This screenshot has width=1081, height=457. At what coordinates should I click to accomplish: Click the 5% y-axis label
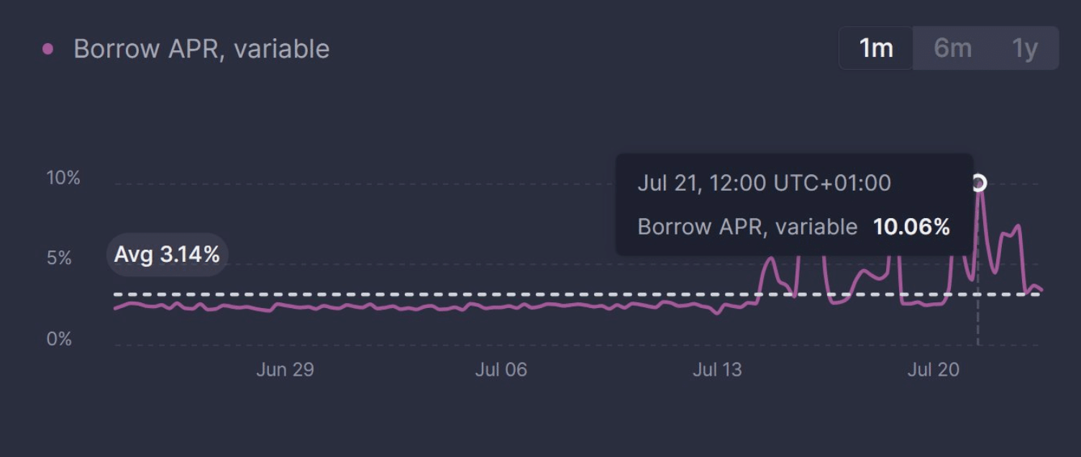click(59, 258)
